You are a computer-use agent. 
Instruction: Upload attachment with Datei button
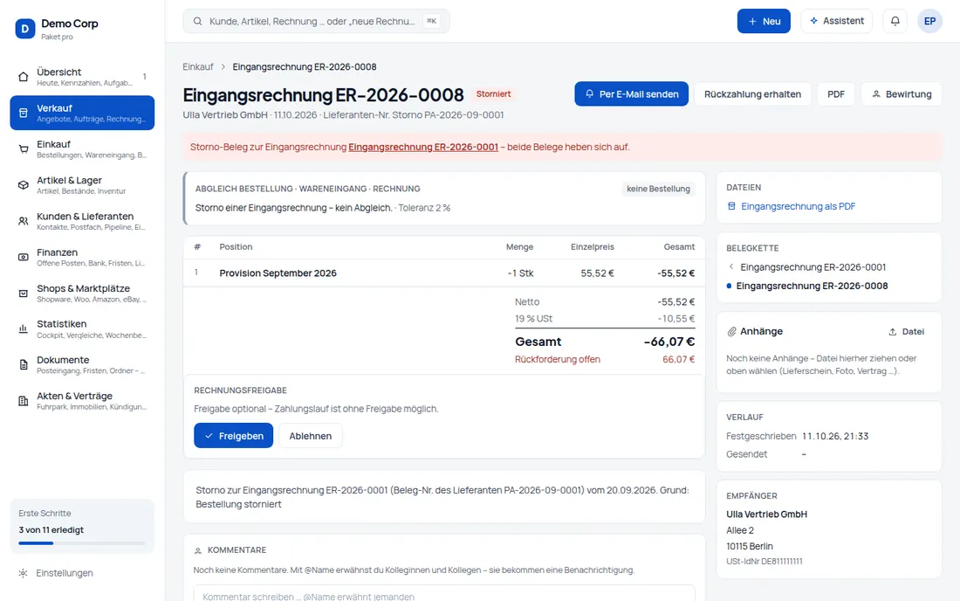(x=906, y=331)
